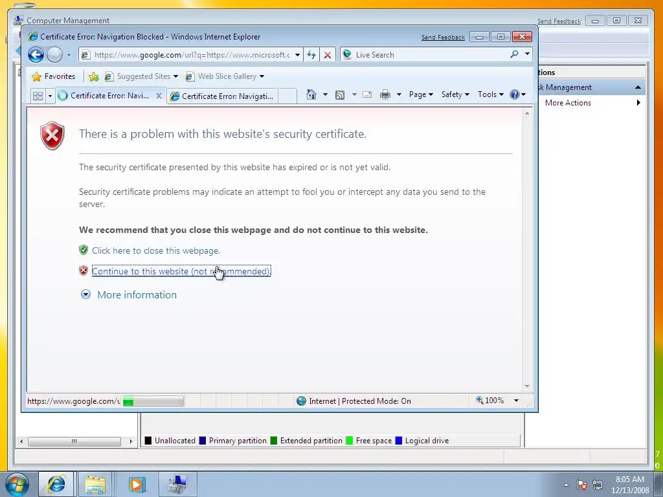Click the search magnifier icon
The image size is (663, 497).
click(x=514, y=54)
